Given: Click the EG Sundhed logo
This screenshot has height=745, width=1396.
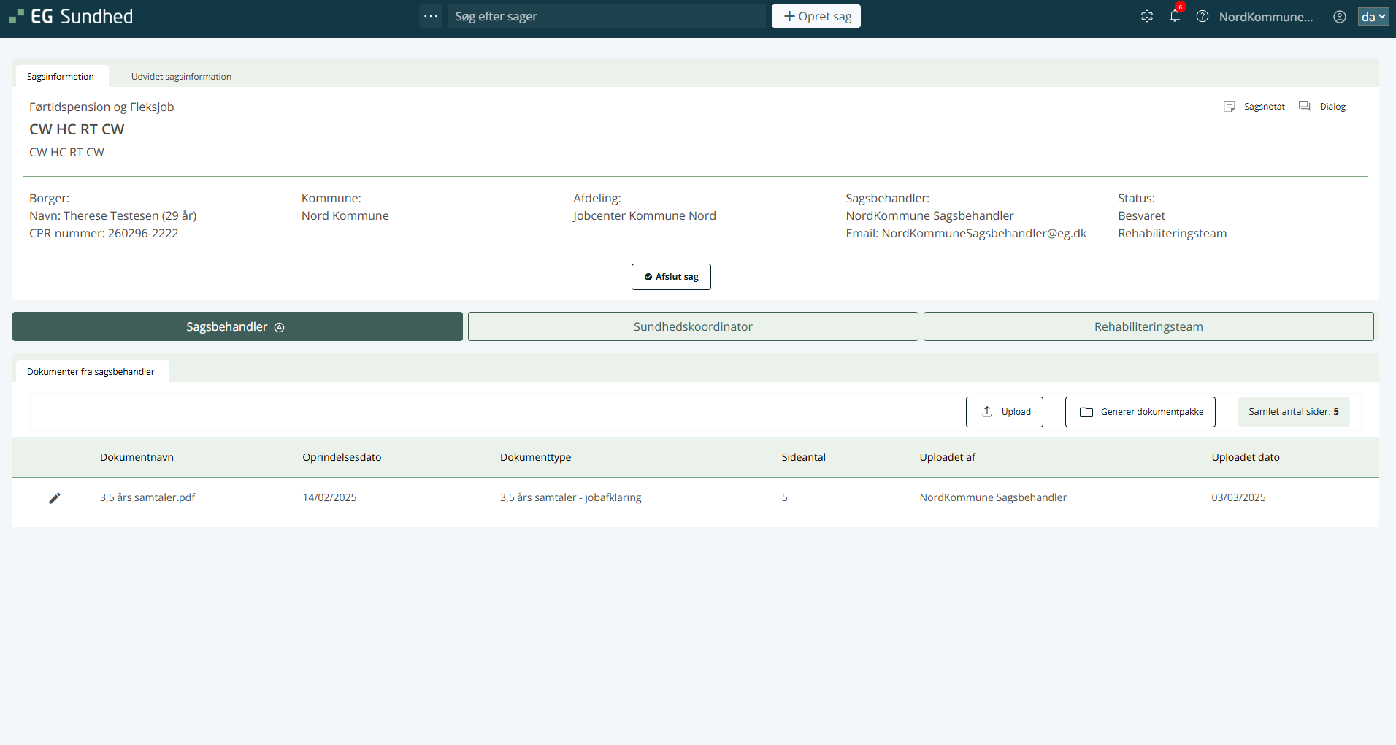Looking at the screenshot, I should coord(72,16).
